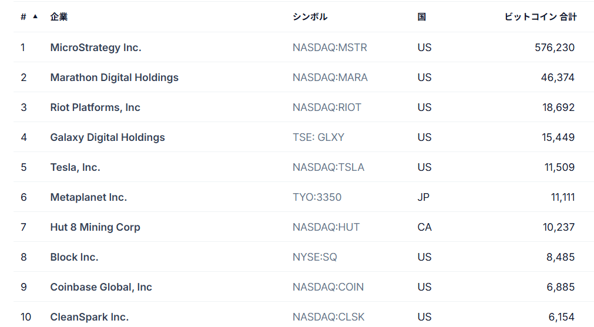594x327 pixels.
Task: Click the TSE: GLXY symbol
Action: 318,137
